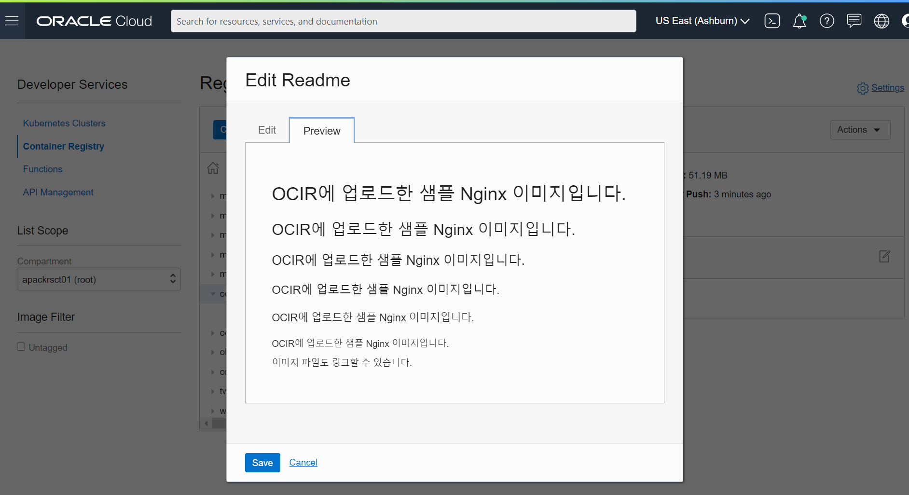Click the Oracle Cloud logo
This screenshot has width=909, height=495.
point(94,21)
